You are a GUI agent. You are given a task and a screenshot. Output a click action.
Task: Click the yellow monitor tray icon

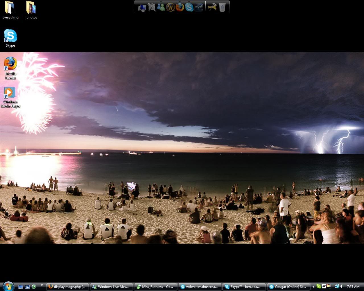[329, 286]
